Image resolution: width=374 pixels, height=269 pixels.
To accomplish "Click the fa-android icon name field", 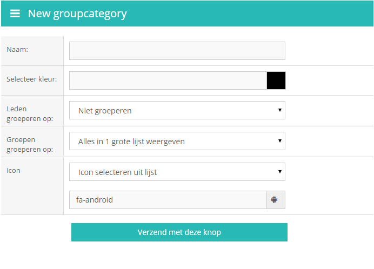I will pyautogui.click(x=168, y=200).
